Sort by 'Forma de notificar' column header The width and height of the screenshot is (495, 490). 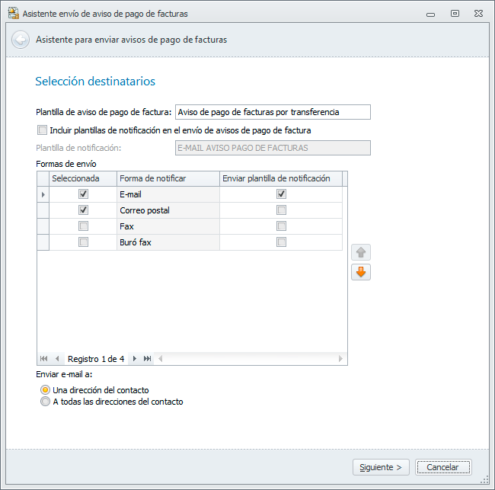point(168,178)
